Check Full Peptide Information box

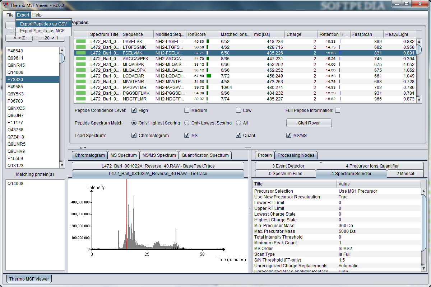click(338, 110)
